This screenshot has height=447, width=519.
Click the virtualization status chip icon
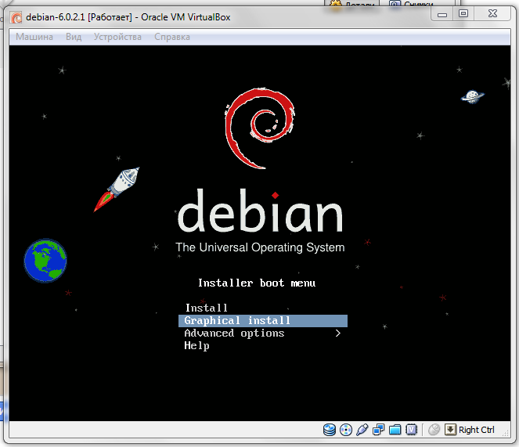coord(411,430)
